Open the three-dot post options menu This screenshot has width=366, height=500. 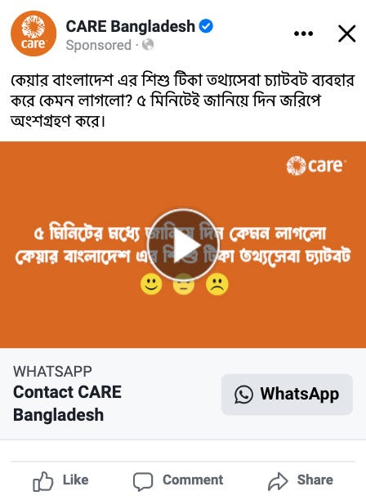[x=304, y=33]
